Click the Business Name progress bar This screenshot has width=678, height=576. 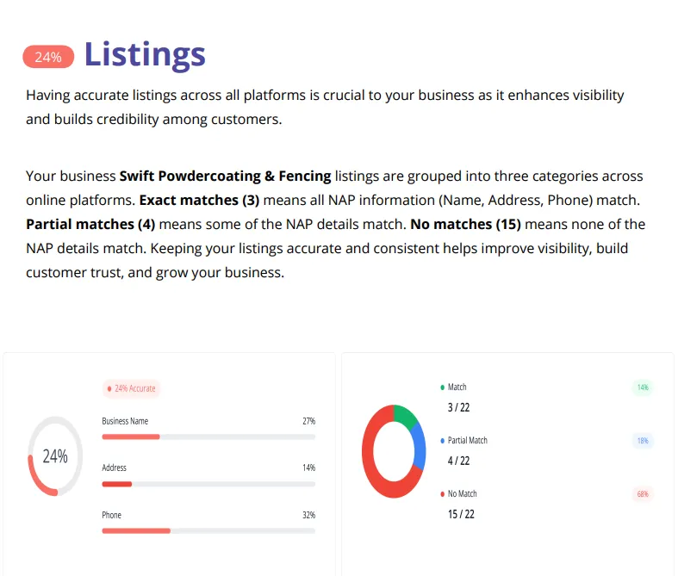click(x=208, y=437)
